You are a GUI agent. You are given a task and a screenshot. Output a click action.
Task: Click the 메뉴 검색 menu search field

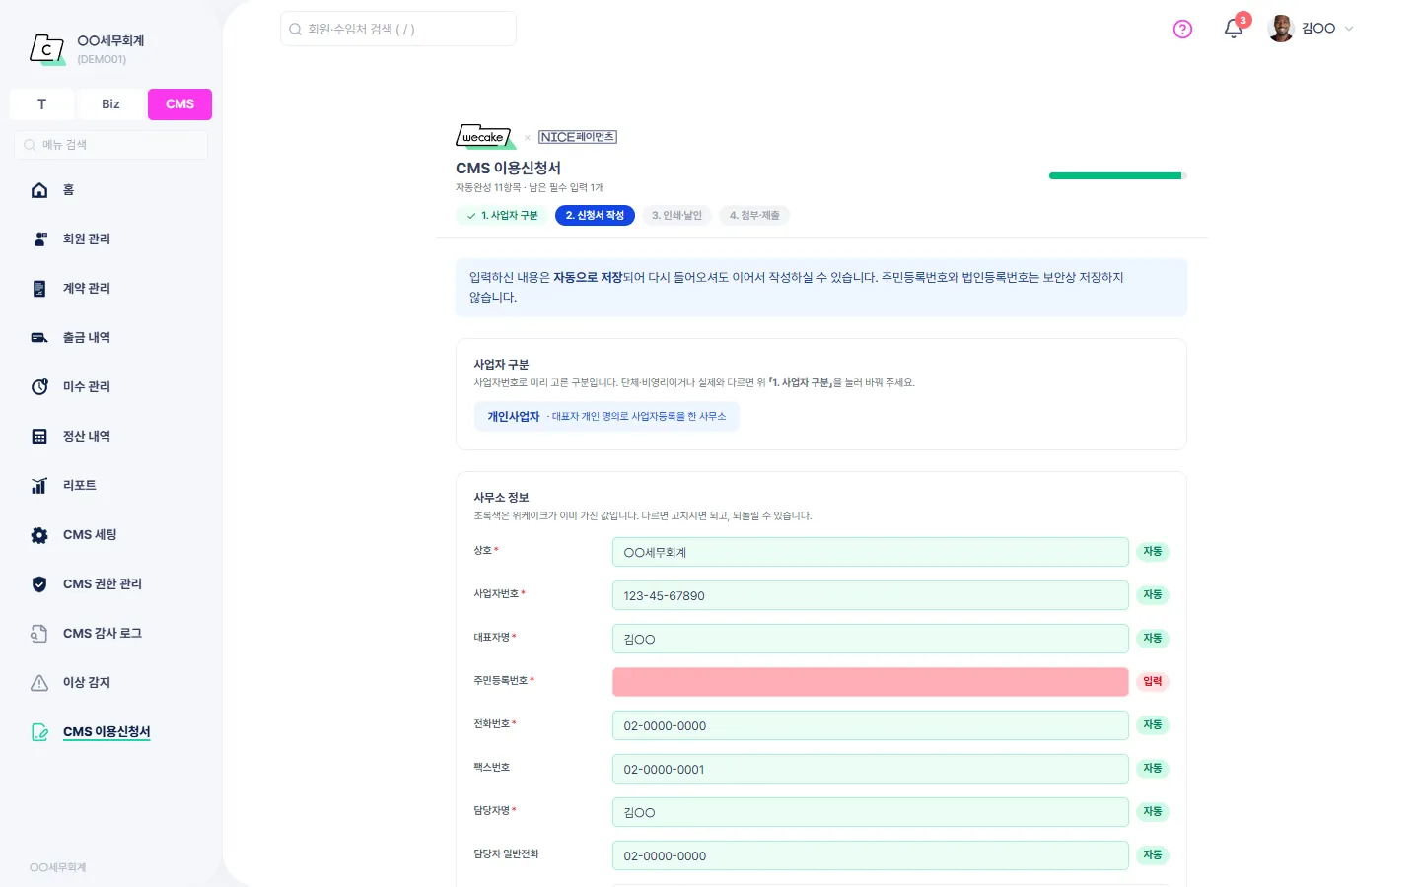click(110, 145)
